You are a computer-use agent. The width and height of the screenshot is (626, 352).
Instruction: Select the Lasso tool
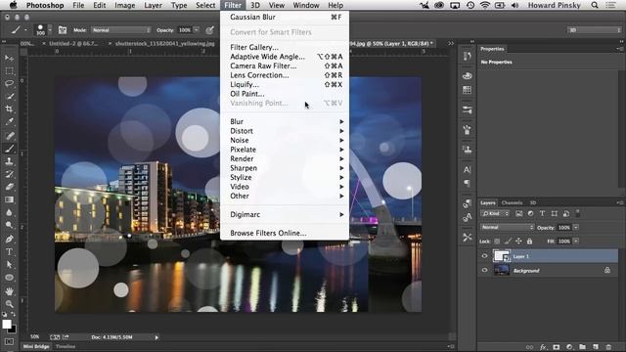[x=9, y=83]
